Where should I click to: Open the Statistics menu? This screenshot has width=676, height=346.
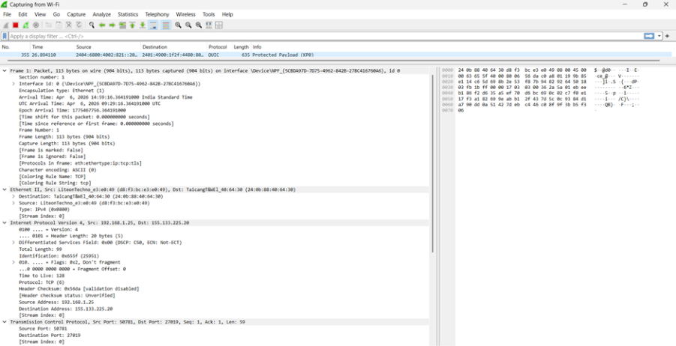click(128, 14)
